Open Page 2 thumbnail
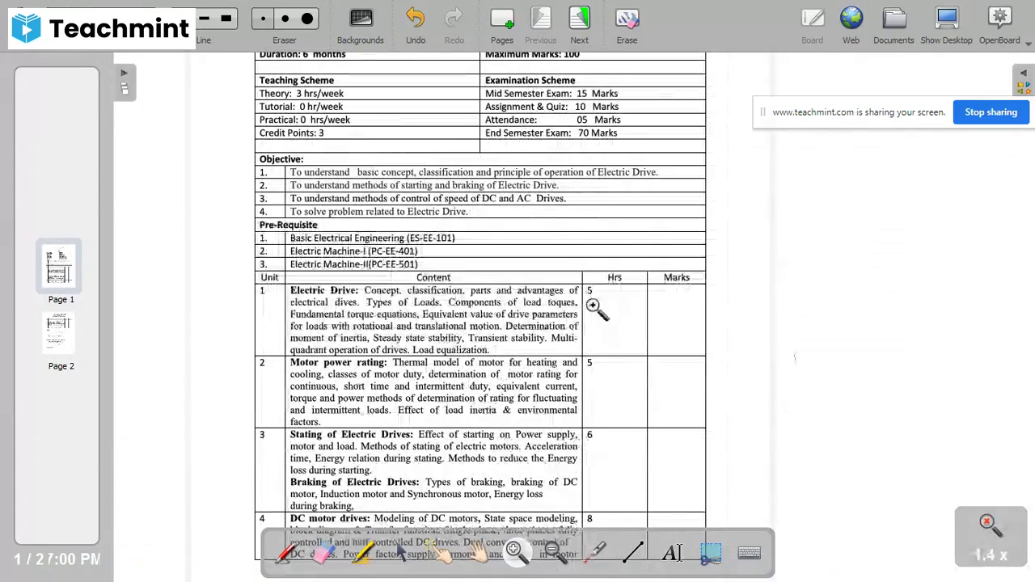The image size is (1035, 582). [x=58, y=334]
